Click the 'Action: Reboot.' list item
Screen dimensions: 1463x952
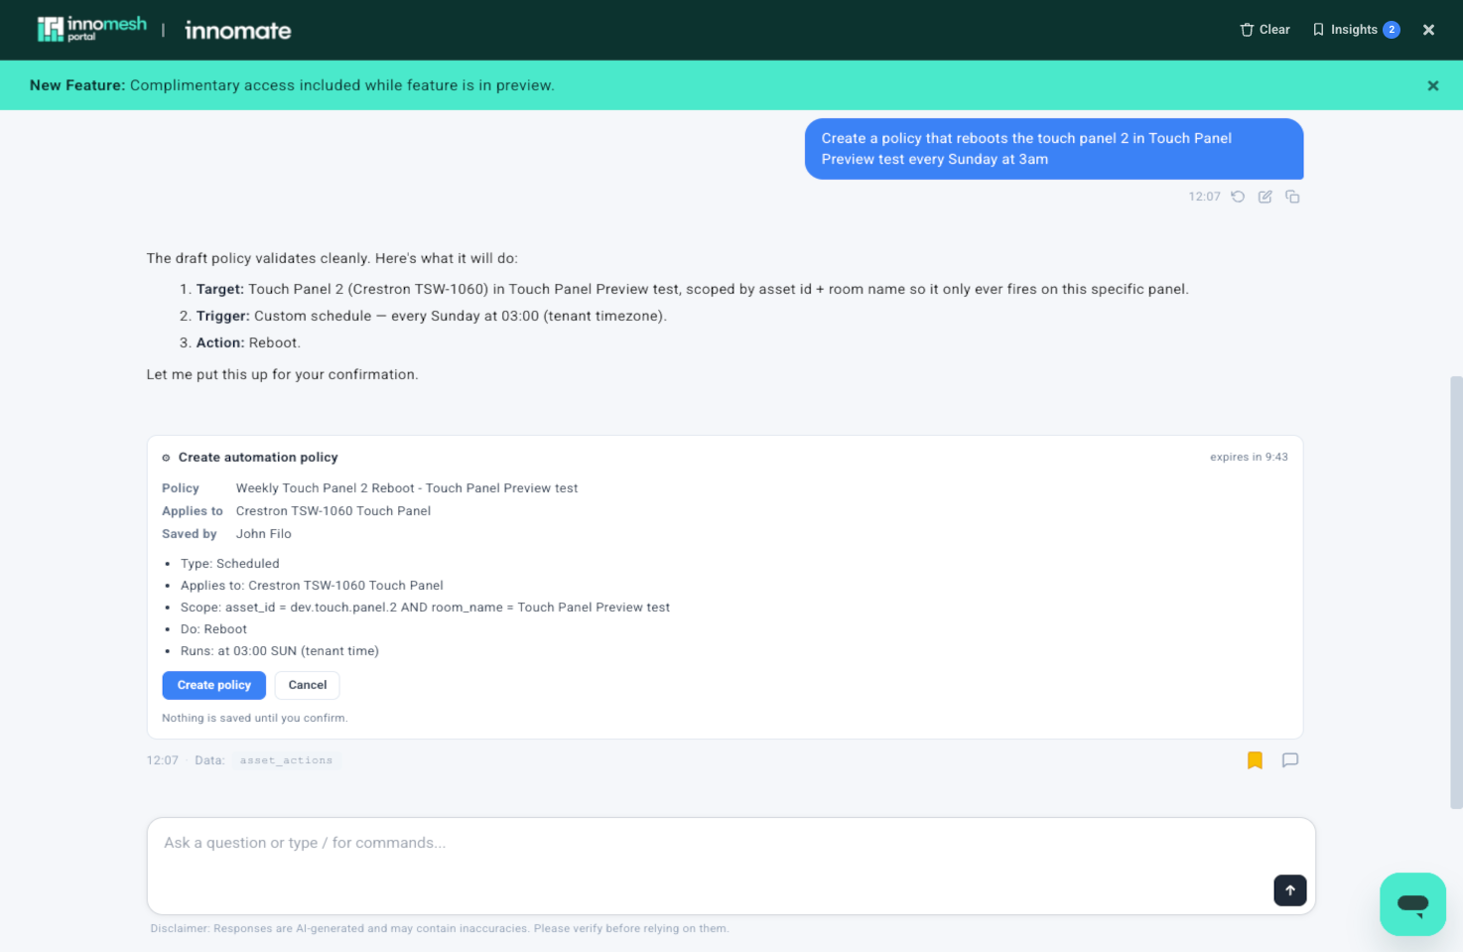coord(248,342)
